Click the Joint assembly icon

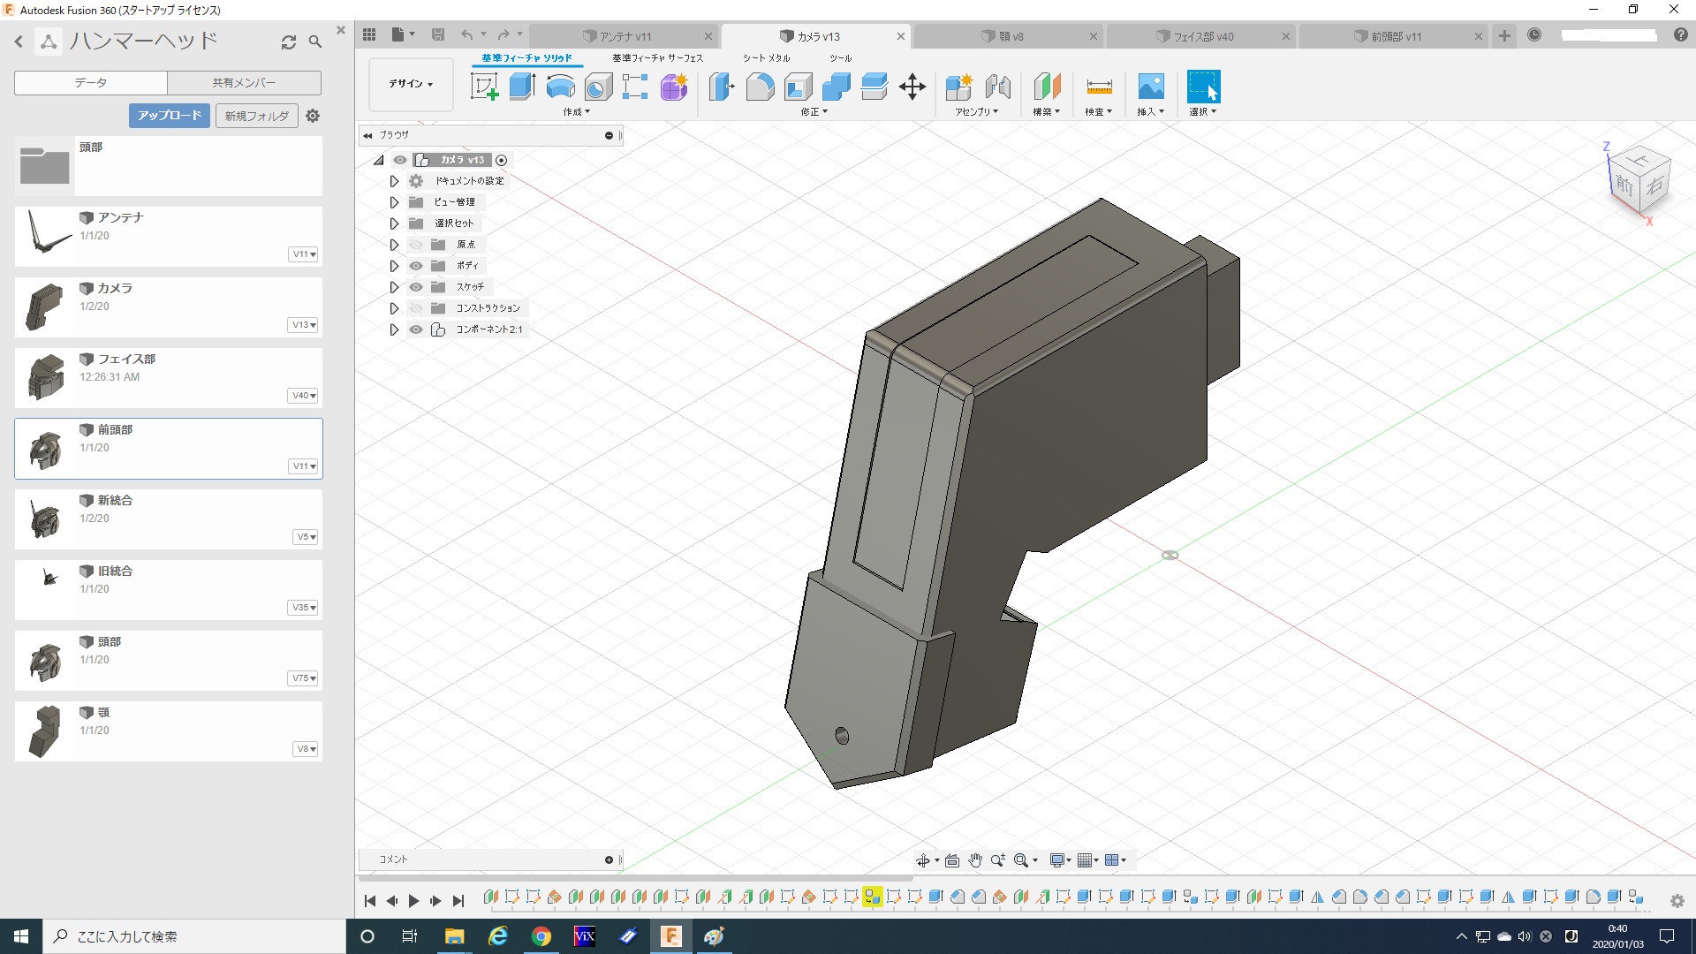pyautogui.click(x=997, y=87)
